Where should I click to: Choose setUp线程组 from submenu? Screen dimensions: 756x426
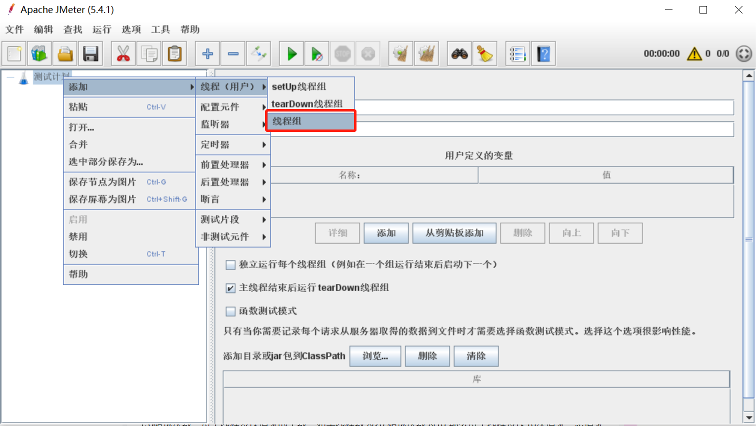pos(310,87)
